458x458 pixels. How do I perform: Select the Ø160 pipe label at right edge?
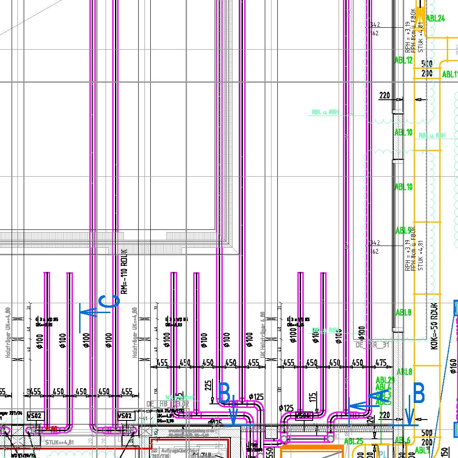(x=452, y=368)
